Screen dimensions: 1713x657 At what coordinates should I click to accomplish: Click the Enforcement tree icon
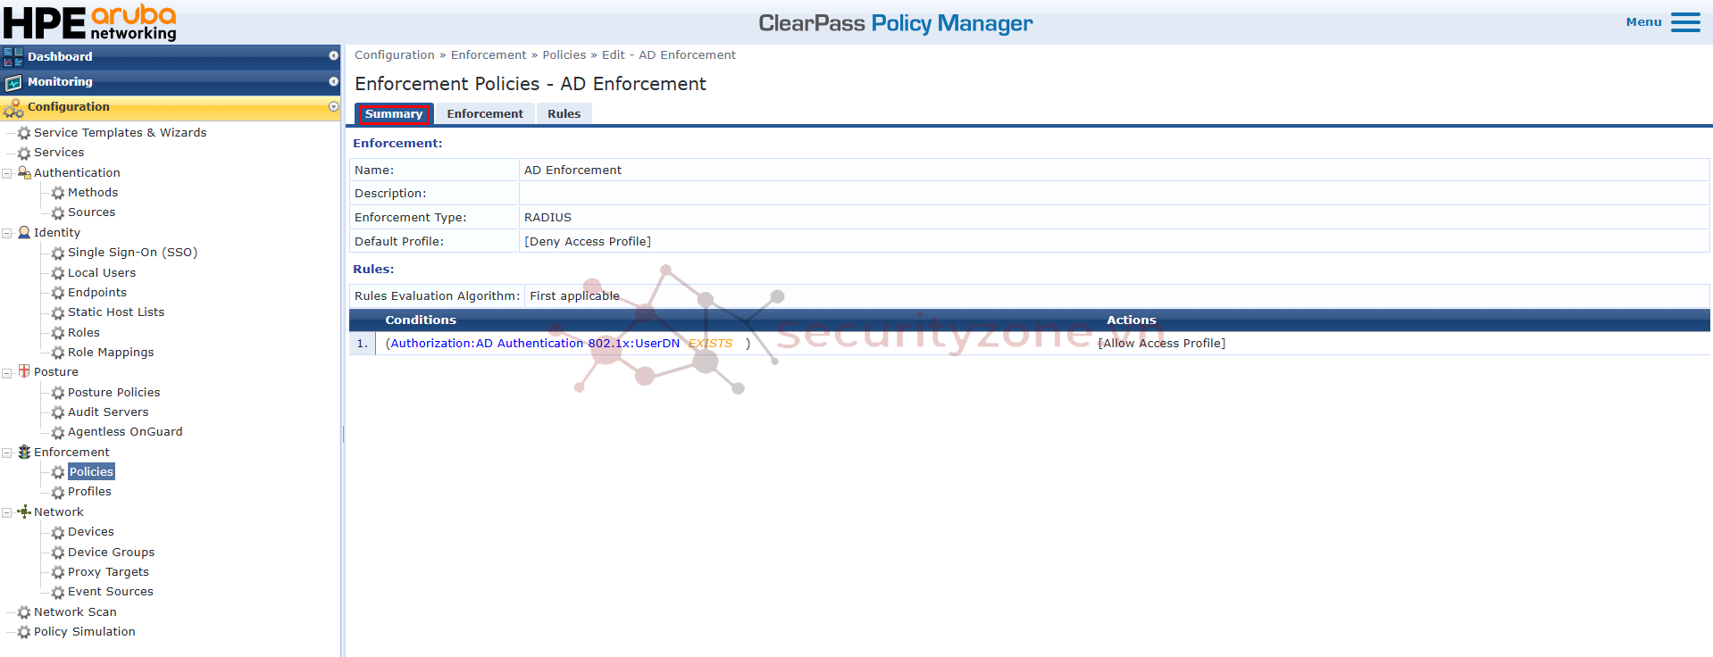[x=24, y=452]
